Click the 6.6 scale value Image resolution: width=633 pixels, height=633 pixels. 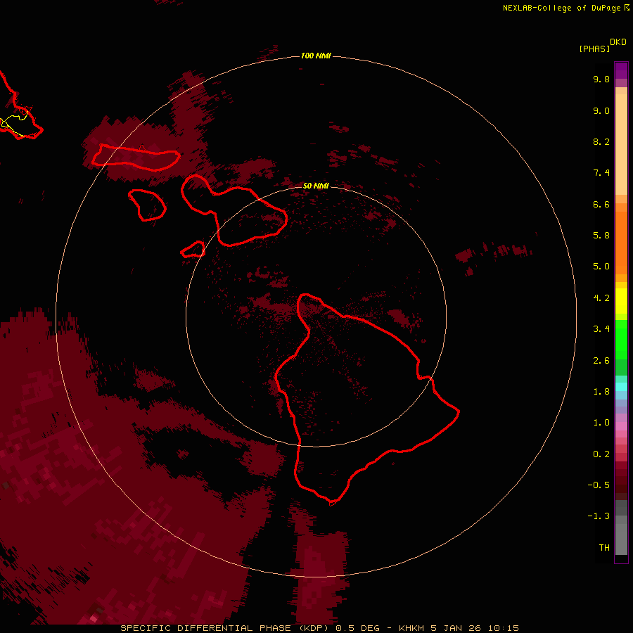[601, 204]
